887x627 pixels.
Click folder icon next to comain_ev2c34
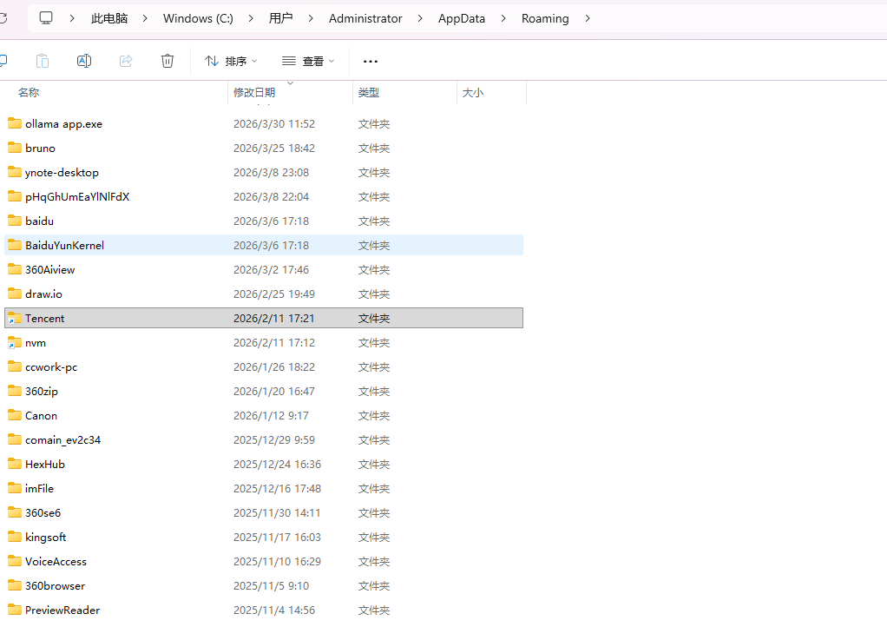(x=15, y=439)
